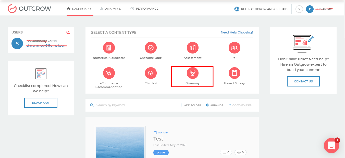The width and height of the screenshot is (345, 158).
Task: Open the survey titled Test
Action: (158, 139)
